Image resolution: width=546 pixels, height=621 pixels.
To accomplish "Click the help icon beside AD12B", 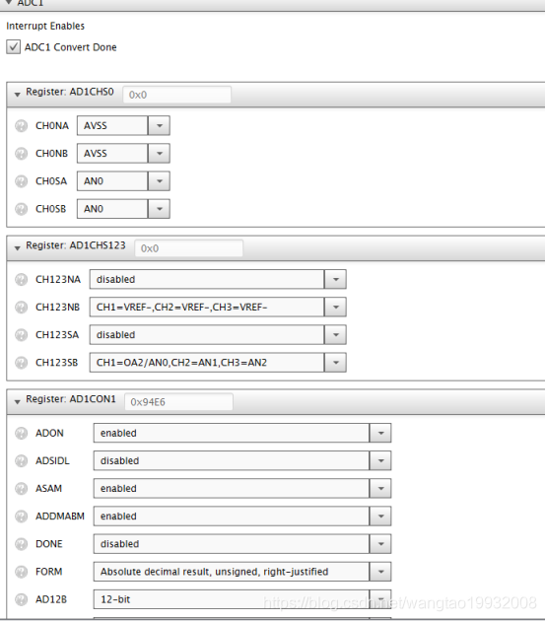I will (21, 599).
